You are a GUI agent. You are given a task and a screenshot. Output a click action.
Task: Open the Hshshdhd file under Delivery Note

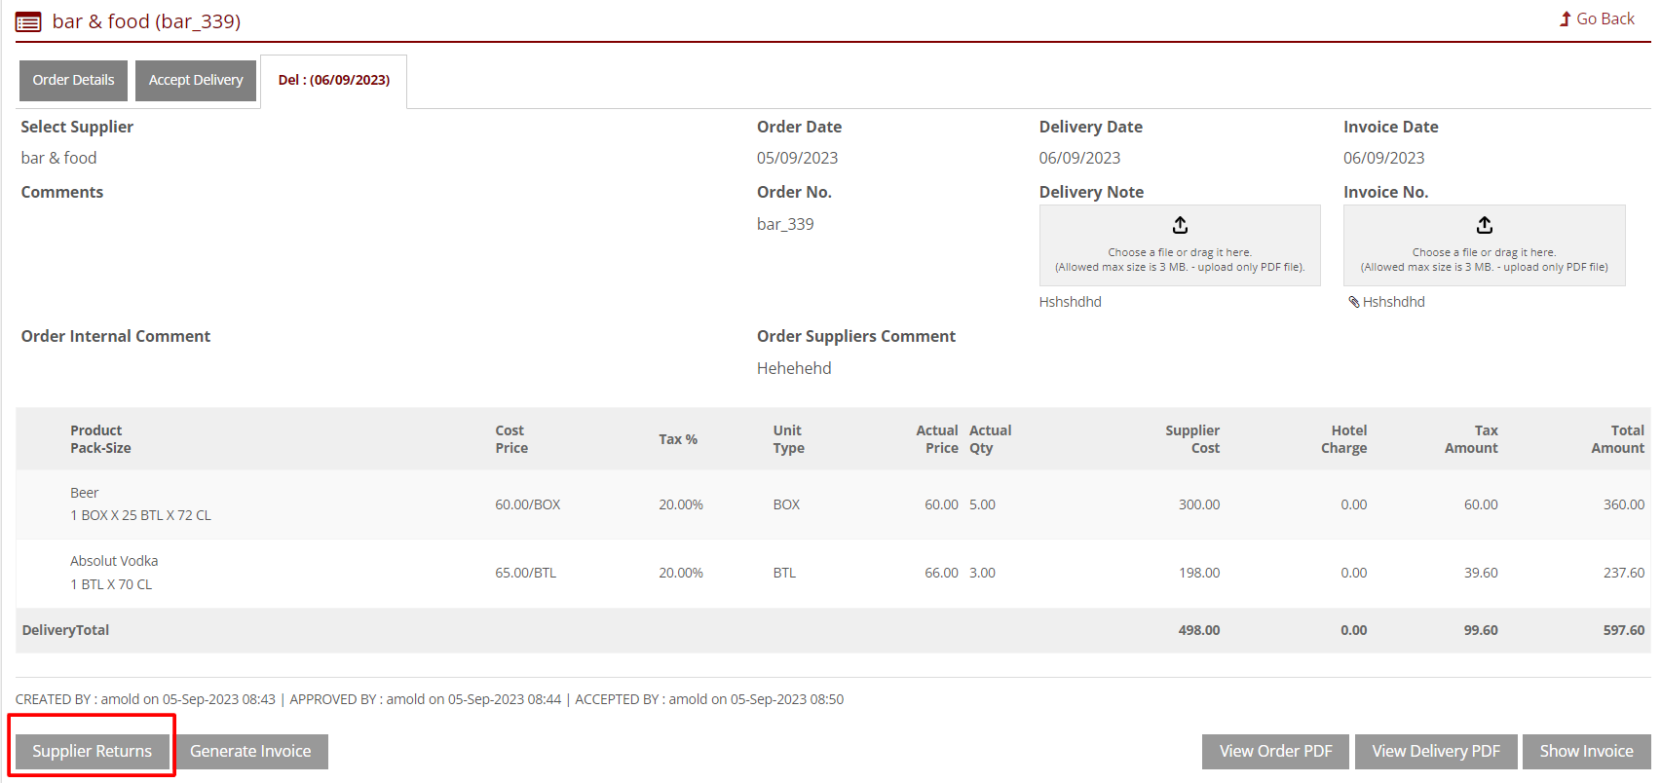point(1070,302)
